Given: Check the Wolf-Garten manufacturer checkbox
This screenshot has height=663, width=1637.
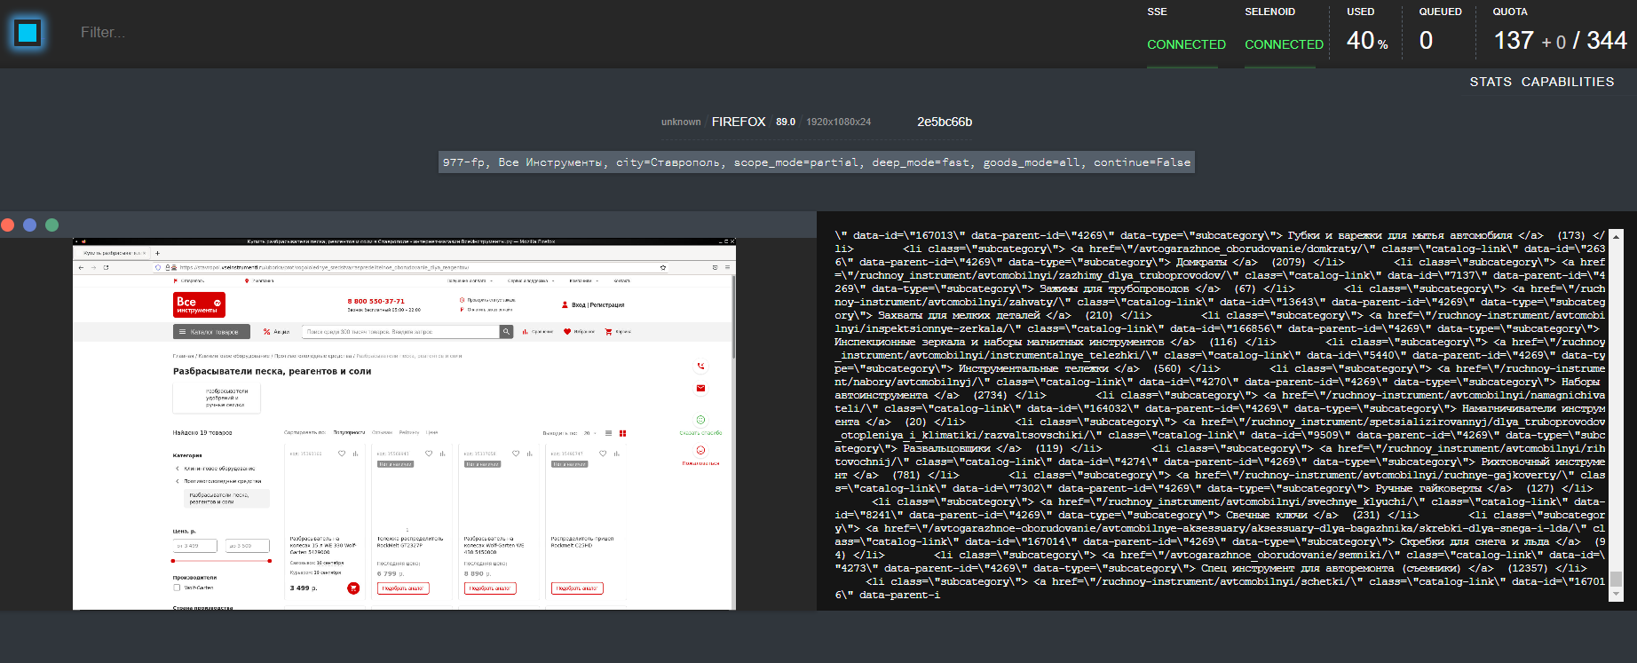Looking at the screenshot, I should coord(177,588).
